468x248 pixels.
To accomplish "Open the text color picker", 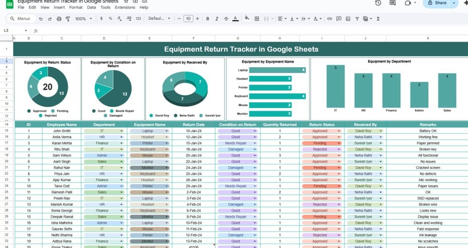I will [x=236, y=19].
